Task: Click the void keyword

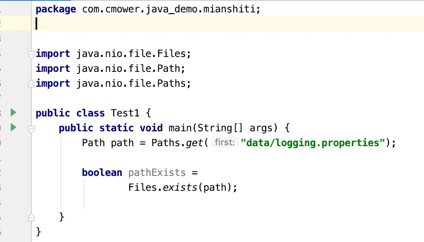Action: pyautogui.click(x=151, y=128)
